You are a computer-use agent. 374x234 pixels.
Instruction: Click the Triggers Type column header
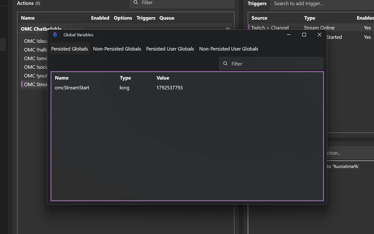click(x=310, y=18)
